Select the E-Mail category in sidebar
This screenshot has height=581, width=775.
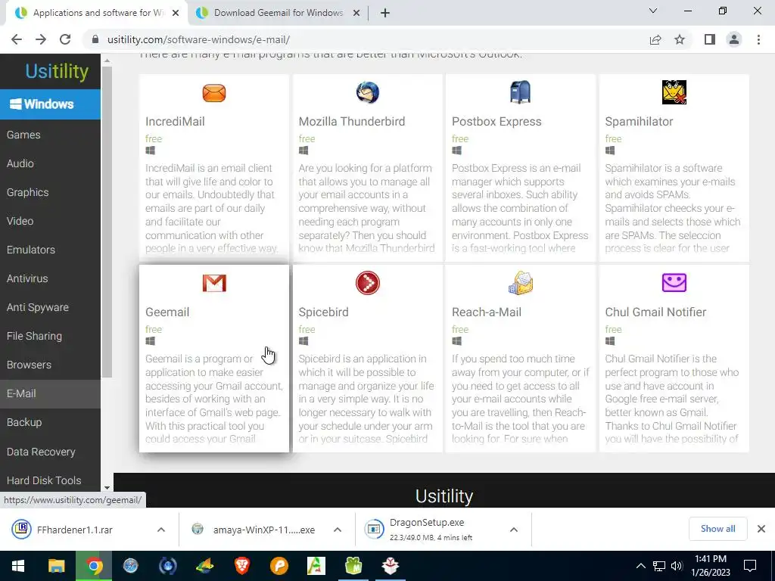tap(50, 393)
